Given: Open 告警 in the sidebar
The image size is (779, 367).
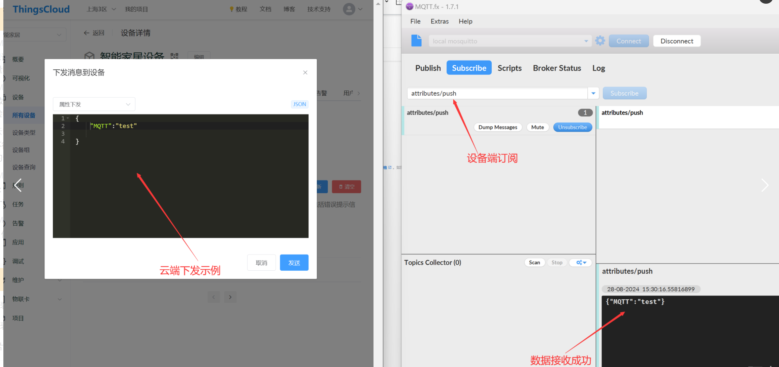Looking at the screenshot, I should (x=18, y=223).
